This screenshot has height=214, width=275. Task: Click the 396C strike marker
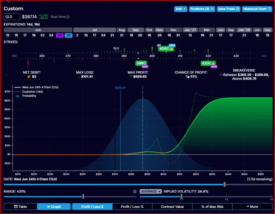[141, 63]
